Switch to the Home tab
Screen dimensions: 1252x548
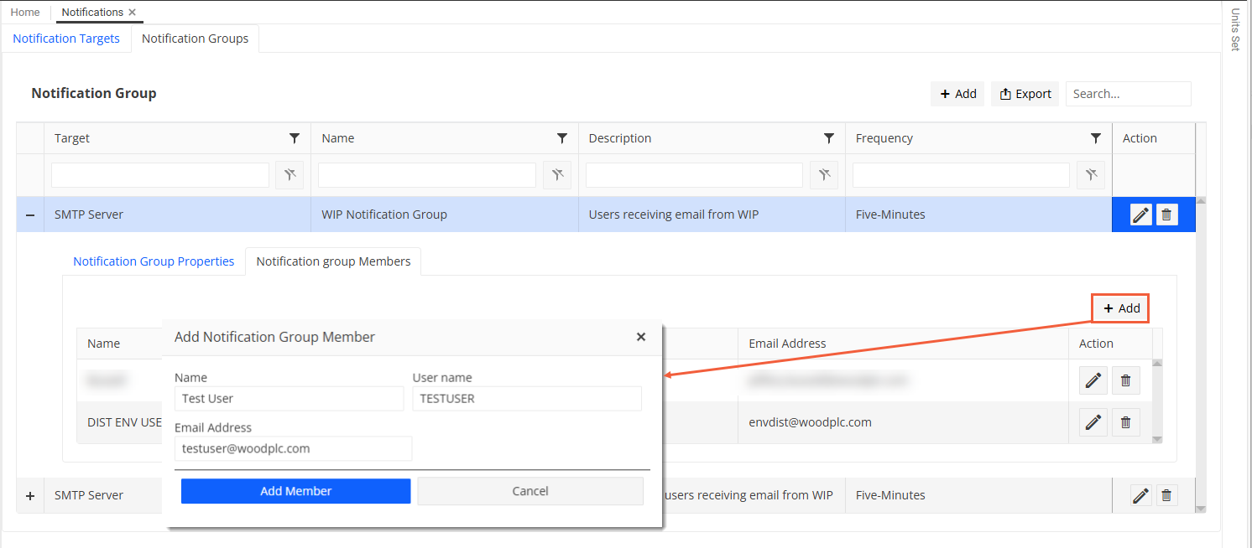pos(25,12)
